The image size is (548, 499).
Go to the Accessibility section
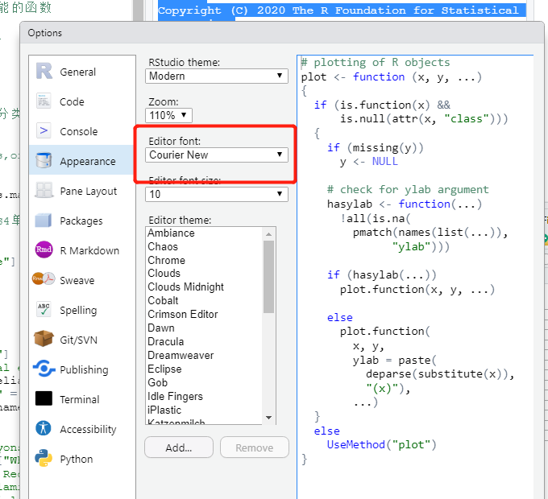point(88,429)
